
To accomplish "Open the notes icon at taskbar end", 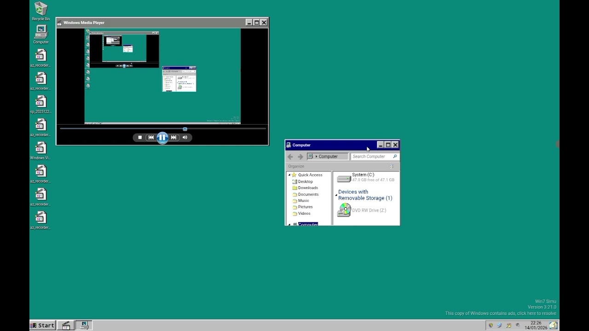I will (553, 325).
